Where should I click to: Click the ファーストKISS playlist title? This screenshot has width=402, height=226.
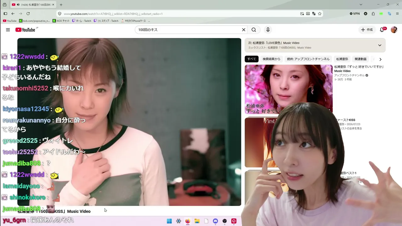[x=345, y=120]
